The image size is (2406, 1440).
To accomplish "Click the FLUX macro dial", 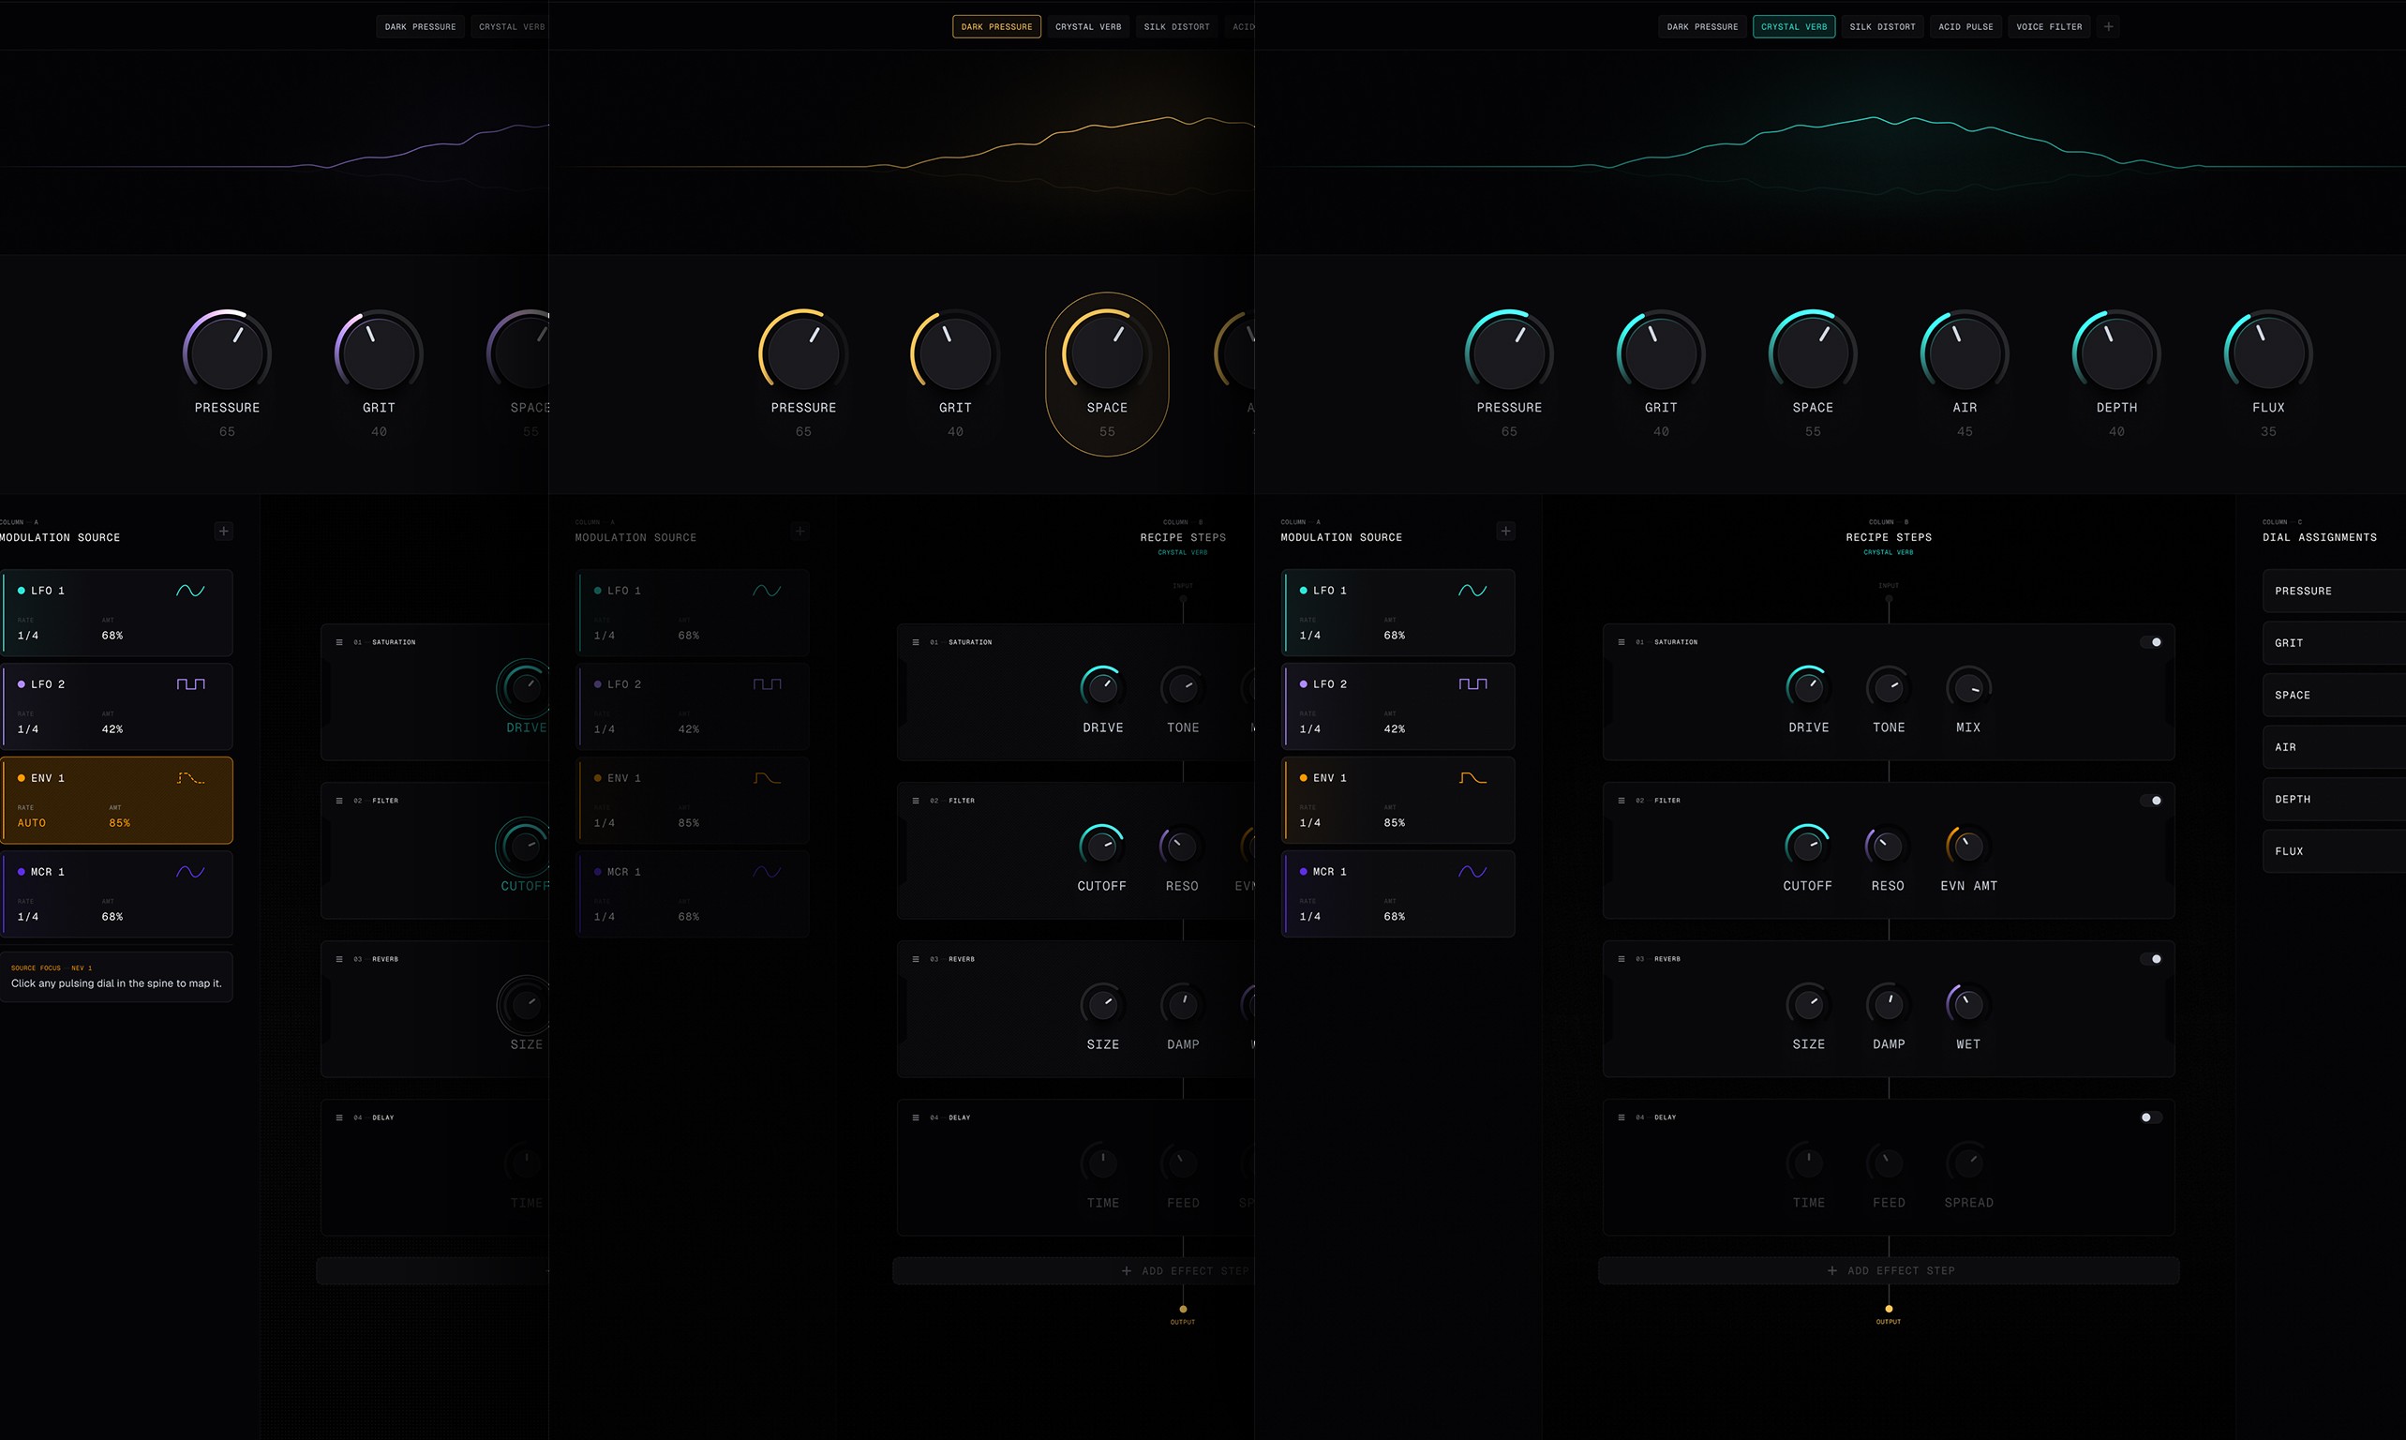I will click(2267, 354).
